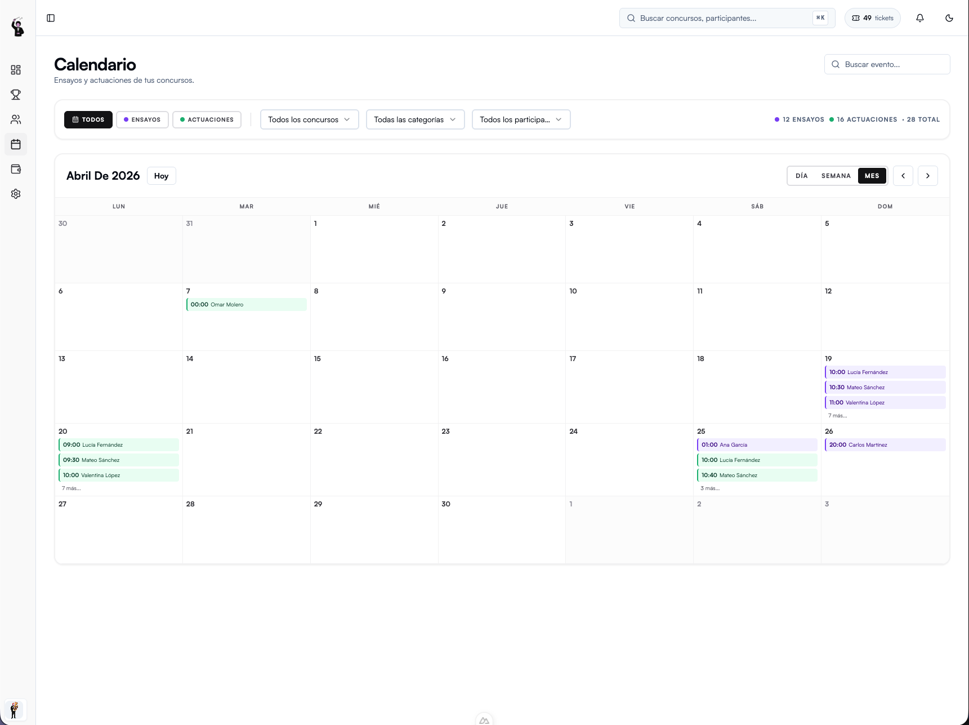
Task: Open the participants people icon in sidebar
Action: click(16, 119)
